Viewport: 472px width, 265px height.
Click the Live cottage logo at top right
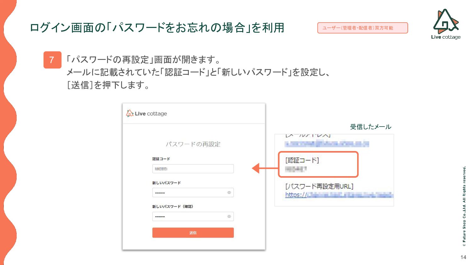coord(446,24)
